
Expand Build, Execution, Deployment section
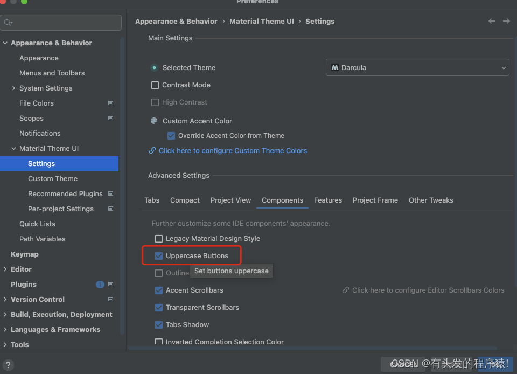click(x=5, y=314)
